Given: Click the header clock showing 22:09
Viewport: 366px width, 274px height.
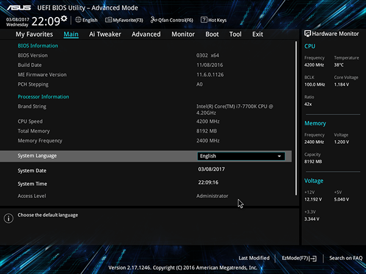Looking at the screenshot, I should (x=46, y=21).
